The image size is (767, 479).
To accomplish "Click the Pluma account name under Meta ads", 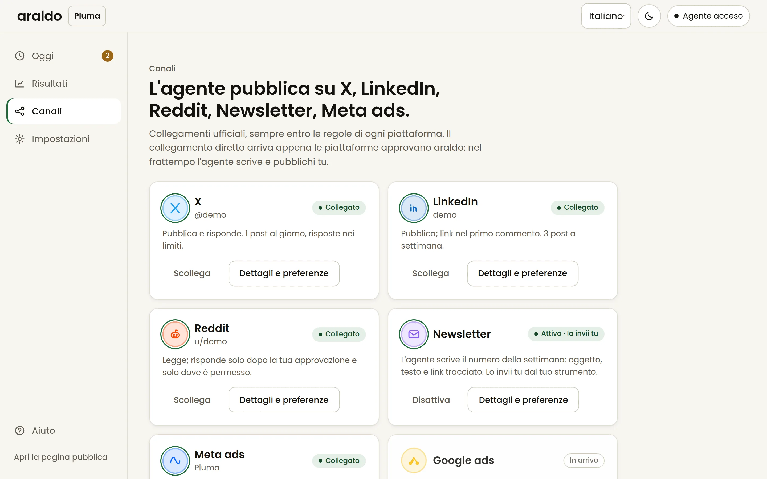I will click(x=207, y=468).
